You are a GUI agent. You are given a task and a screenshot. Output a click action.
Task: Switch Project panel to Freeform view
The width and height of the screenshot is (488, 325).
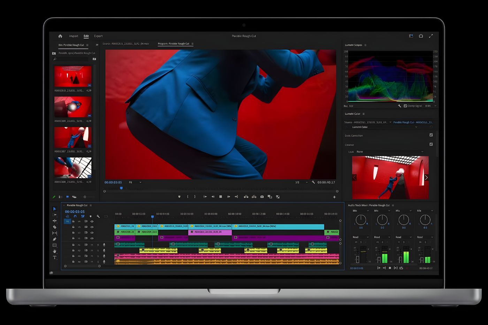point(74,197)
